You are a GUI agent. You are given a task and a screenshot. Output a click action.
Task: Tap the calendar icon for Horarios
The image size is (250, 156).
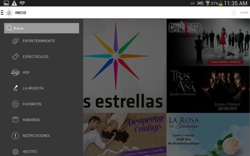click(x=15, y=120)
